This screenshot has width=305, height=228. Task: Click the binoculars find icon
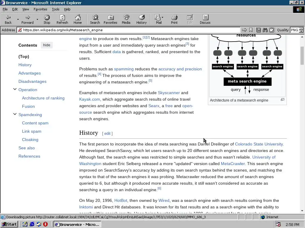[265, 30]
